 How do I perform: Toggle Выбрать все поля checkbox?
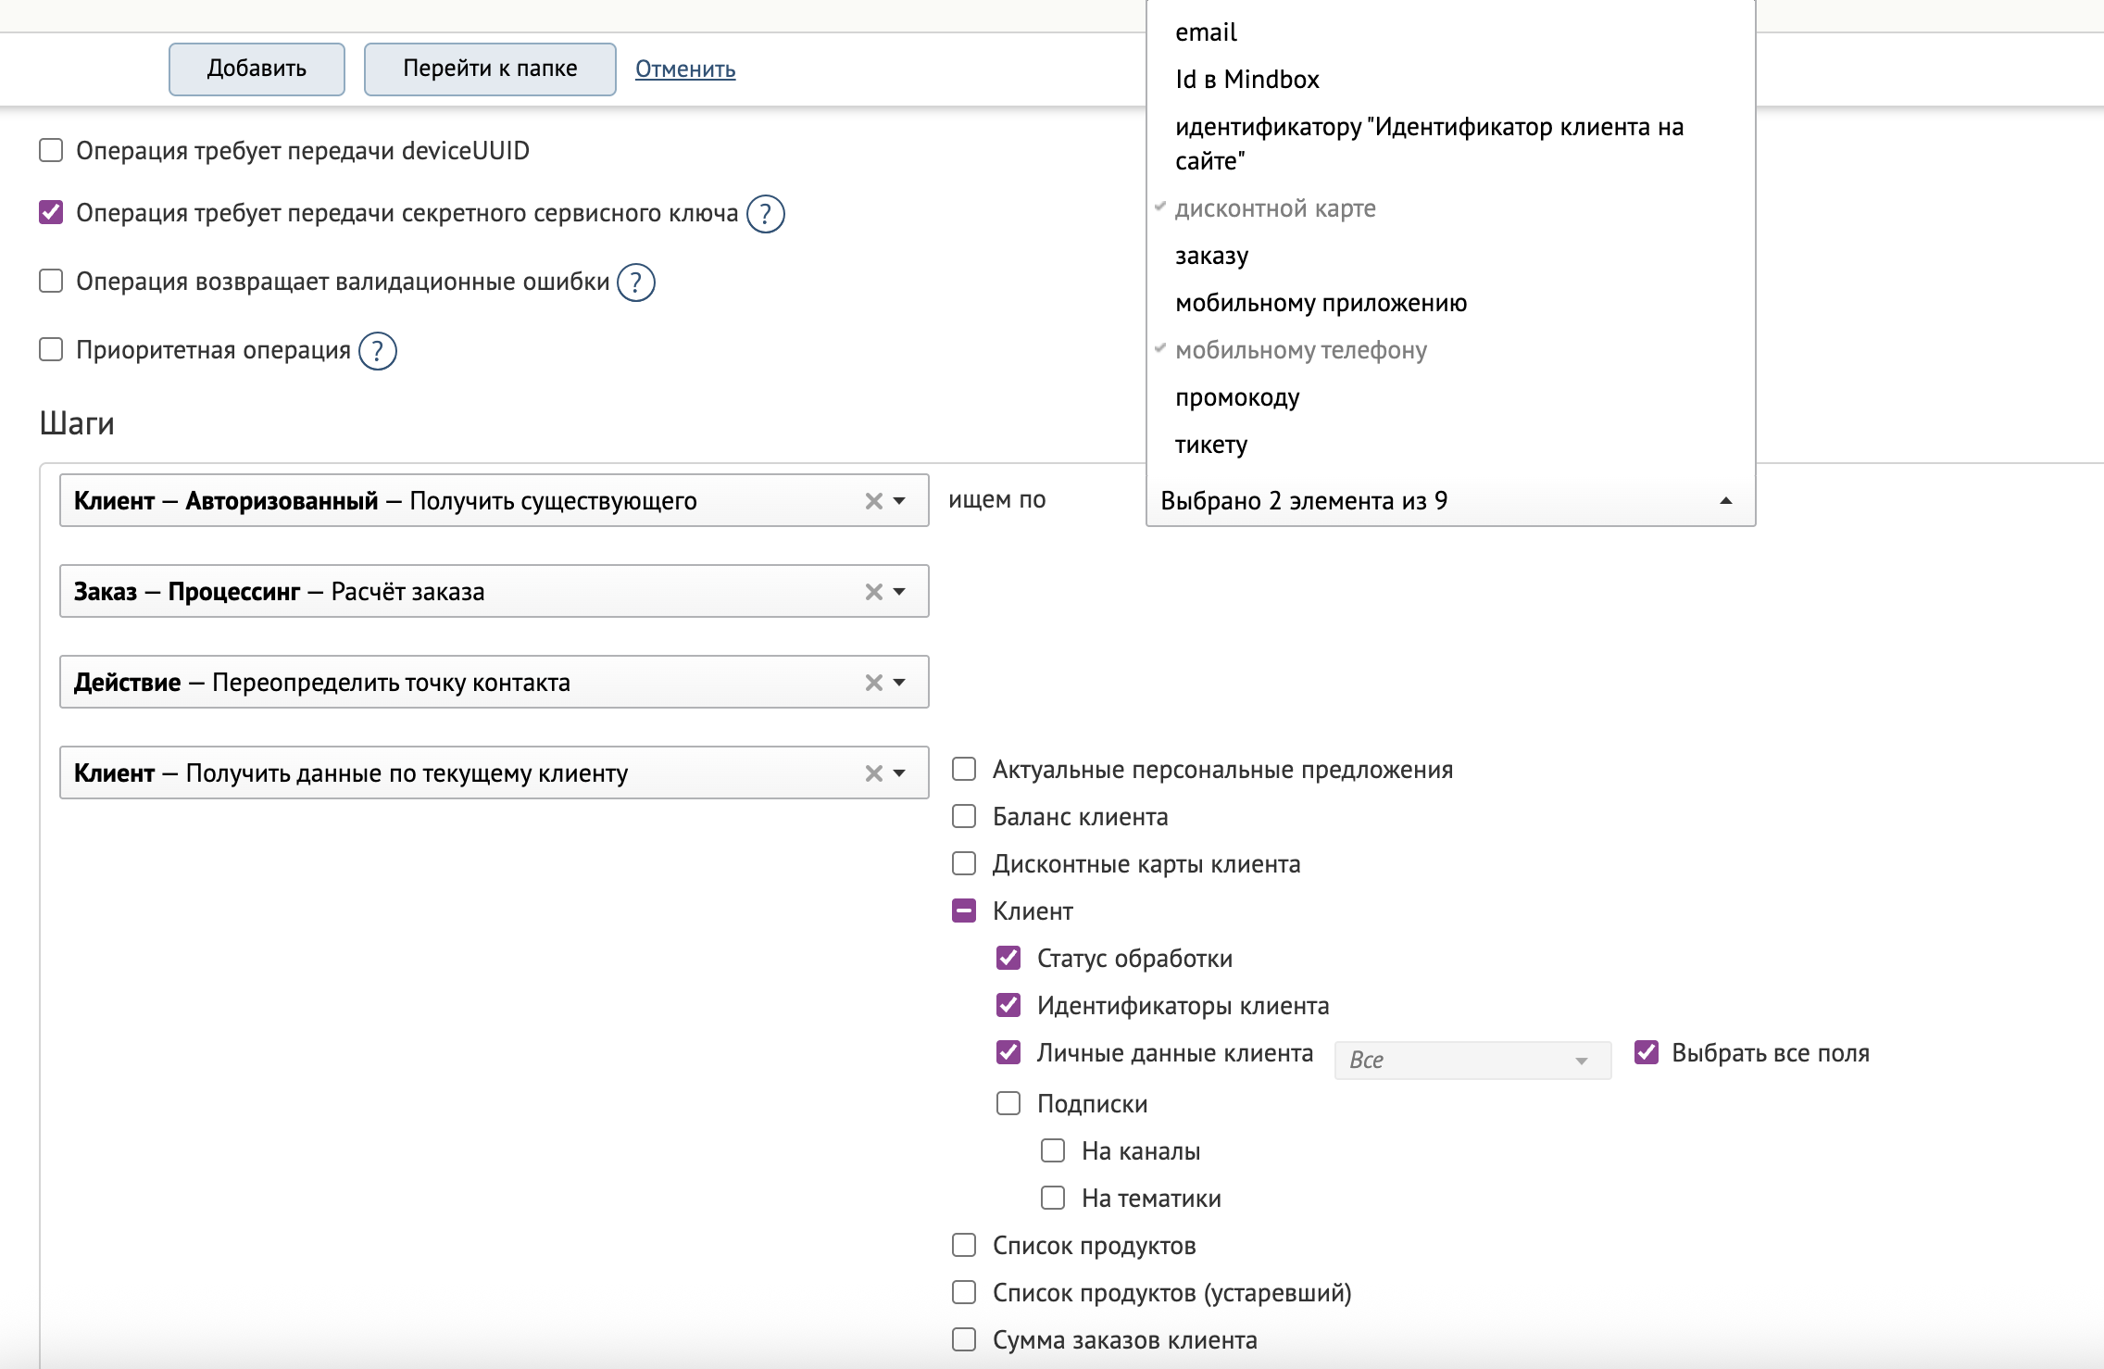(x=1646, y=1052)
